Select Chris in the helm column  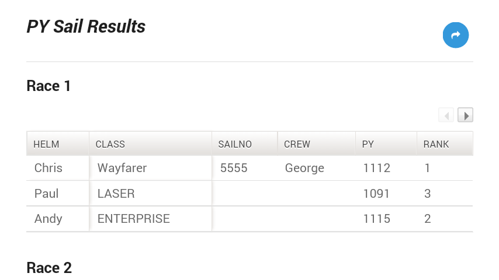pos(48,168)
